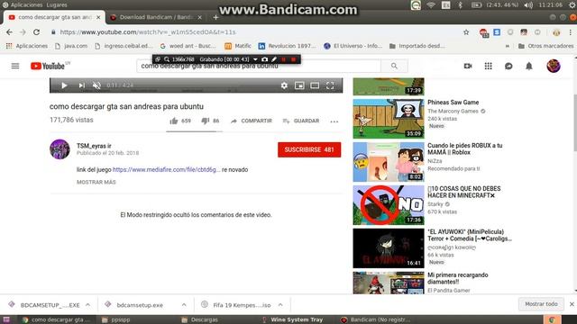Screen dimensions: 577x324
Task: Open more actions three-dot menu
Action: pyautogui.click(x=334, y=121)
